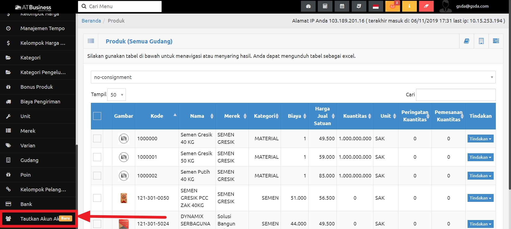The image size is (511, 229).
Task: Click the red eraser icon
Action: pos(426,6)
